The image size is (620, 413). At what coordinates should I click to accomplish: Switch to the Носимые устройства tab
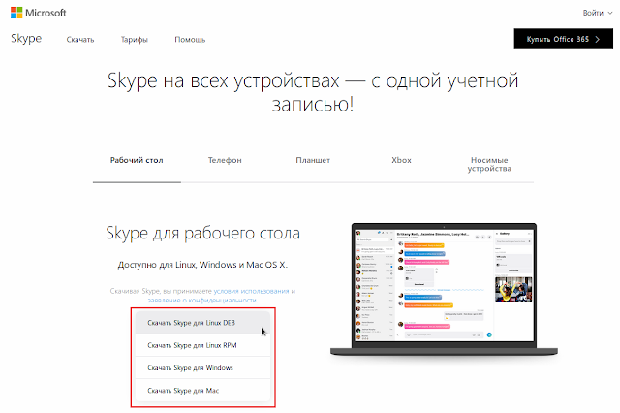pyautogui.click(x=489, y=164)
